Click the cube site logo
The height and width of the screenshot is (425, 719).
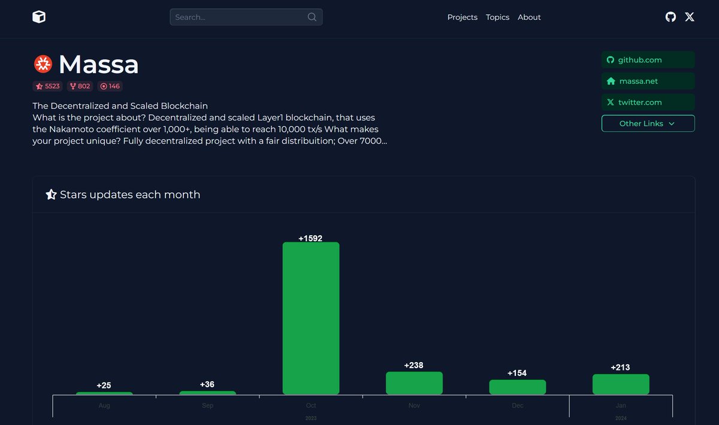tap(39, 17)
